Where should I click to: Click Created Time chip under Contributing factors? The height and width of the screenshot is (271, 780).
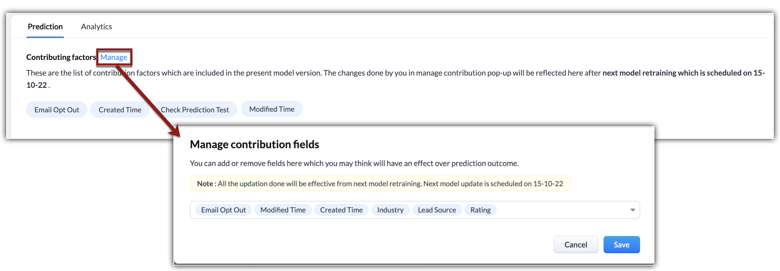[120, 110]
